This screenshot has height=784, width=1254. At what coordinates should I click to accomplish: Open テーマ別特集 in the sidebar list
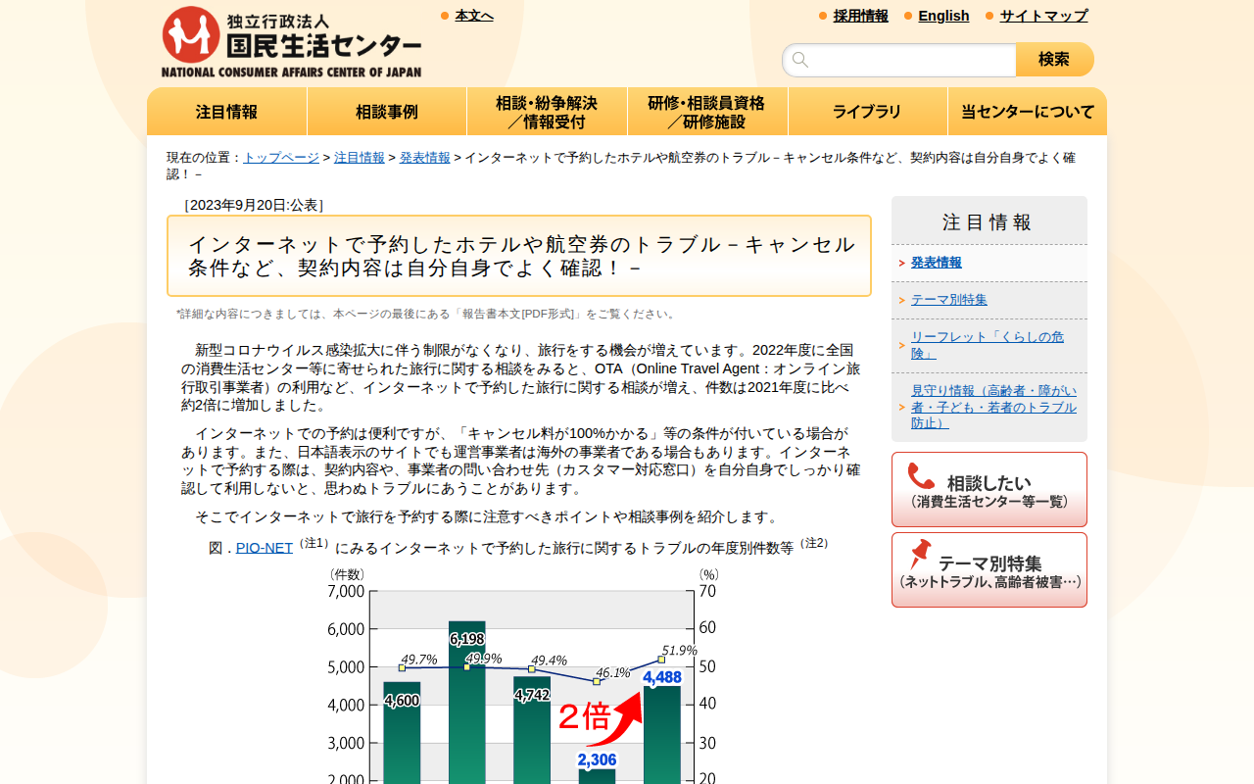pos(949,300)
